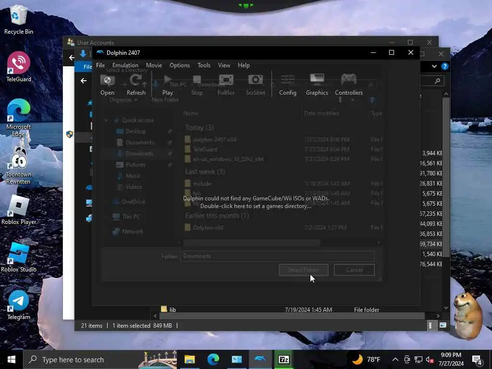Click the 3,944 KB size cell
Screen dimensions: 492x369
(432, 153)
